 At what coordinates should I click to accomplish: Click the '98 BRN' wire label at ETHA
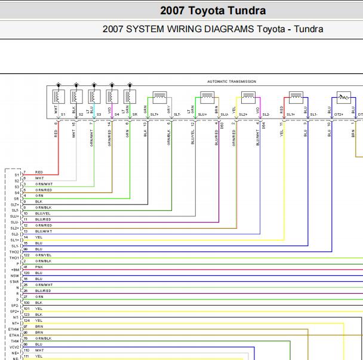coord(33,332)
